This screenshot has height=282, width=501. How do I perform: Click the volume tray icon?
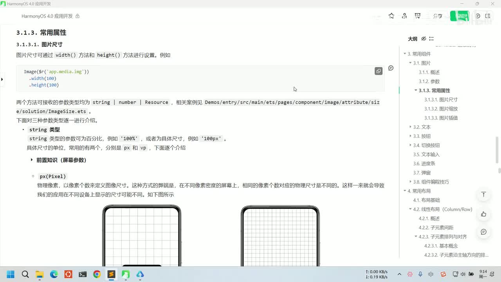[x=463, y=274]
